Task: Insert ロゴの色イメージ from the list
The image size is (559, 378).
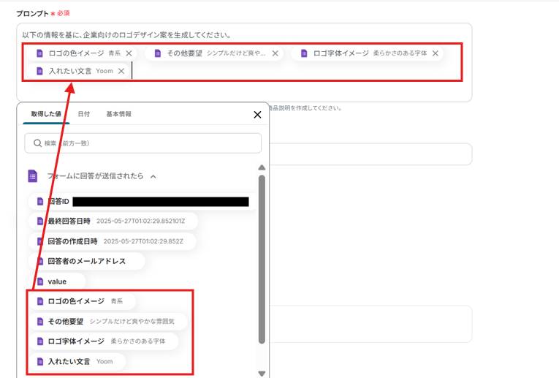Action: (x=82, y=301)
